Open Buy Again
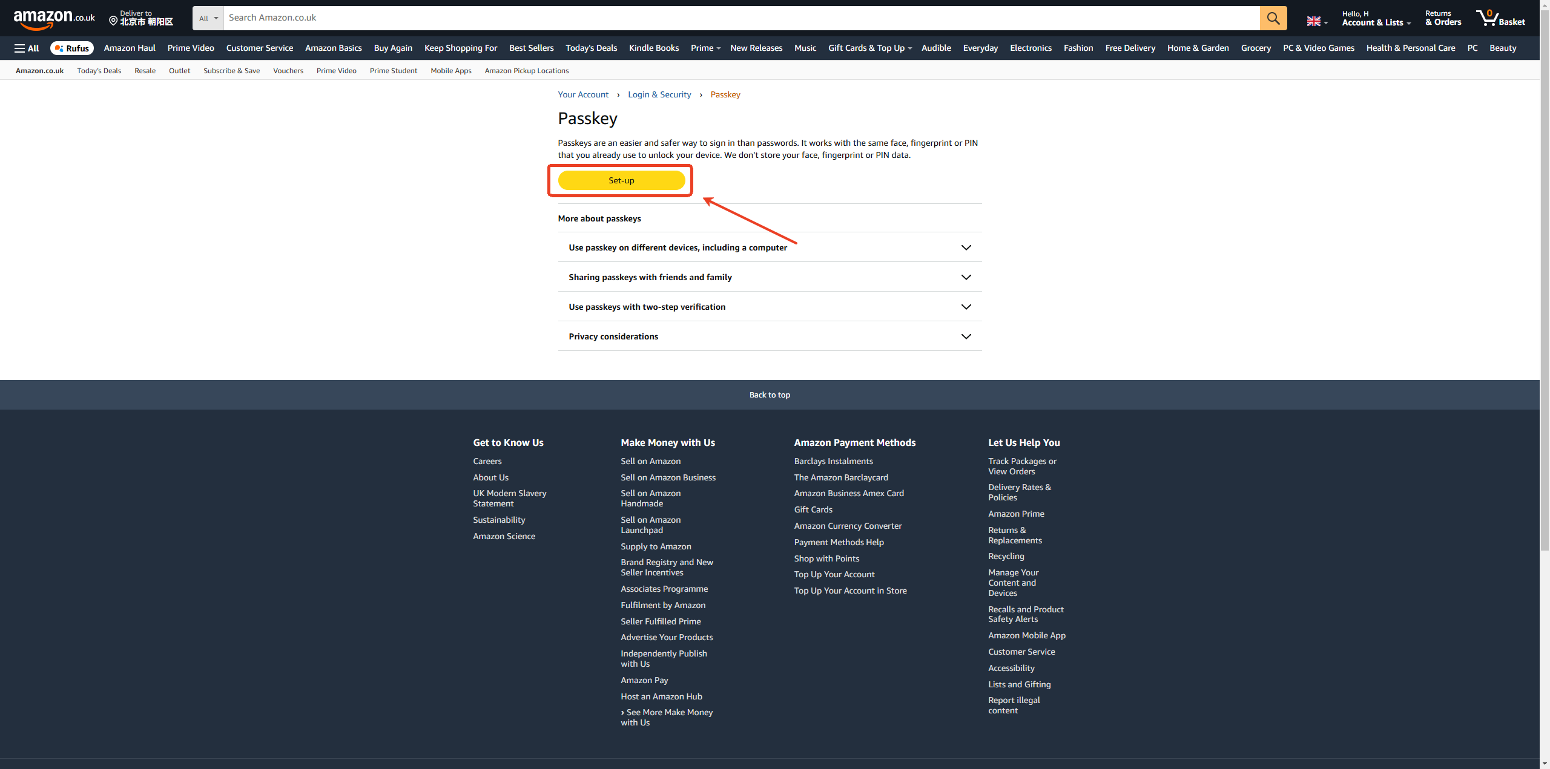Screen dimensions: 1550x769 [x=393, y=48]
